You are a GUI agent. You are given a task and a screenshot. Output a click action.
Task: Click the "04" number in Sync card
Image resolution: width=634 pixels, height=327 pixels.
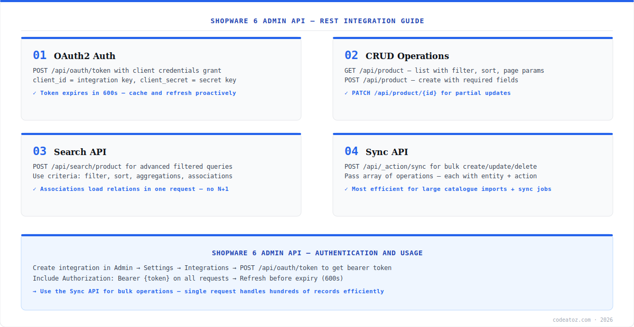click(351, 151)
